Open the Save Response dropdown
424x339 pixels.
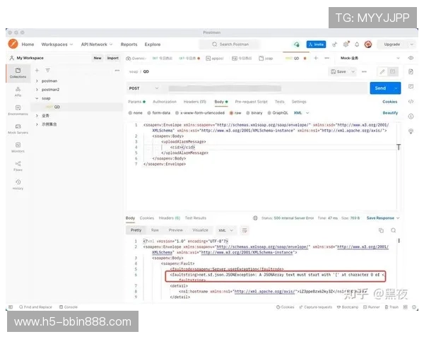380,218
